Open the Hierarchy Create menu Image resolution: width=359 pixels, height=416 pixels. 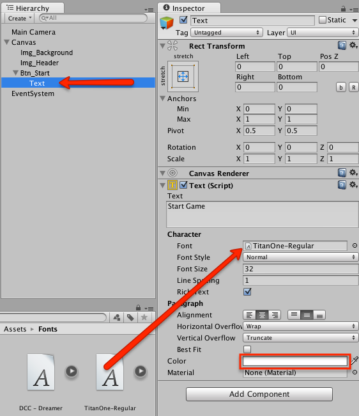20,18
